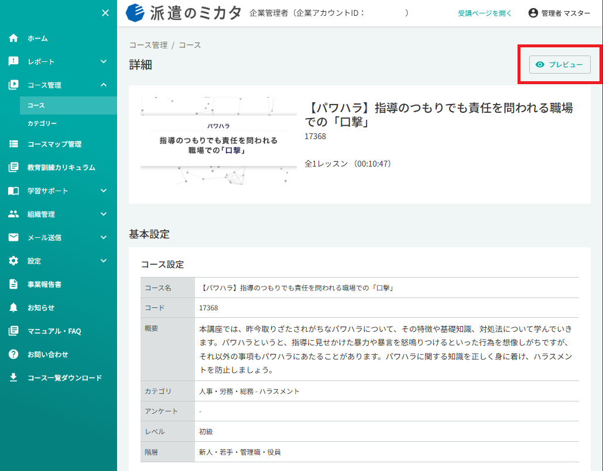Click the question mark inquiry icon
The image size is (603, 471).
point(13,354)
